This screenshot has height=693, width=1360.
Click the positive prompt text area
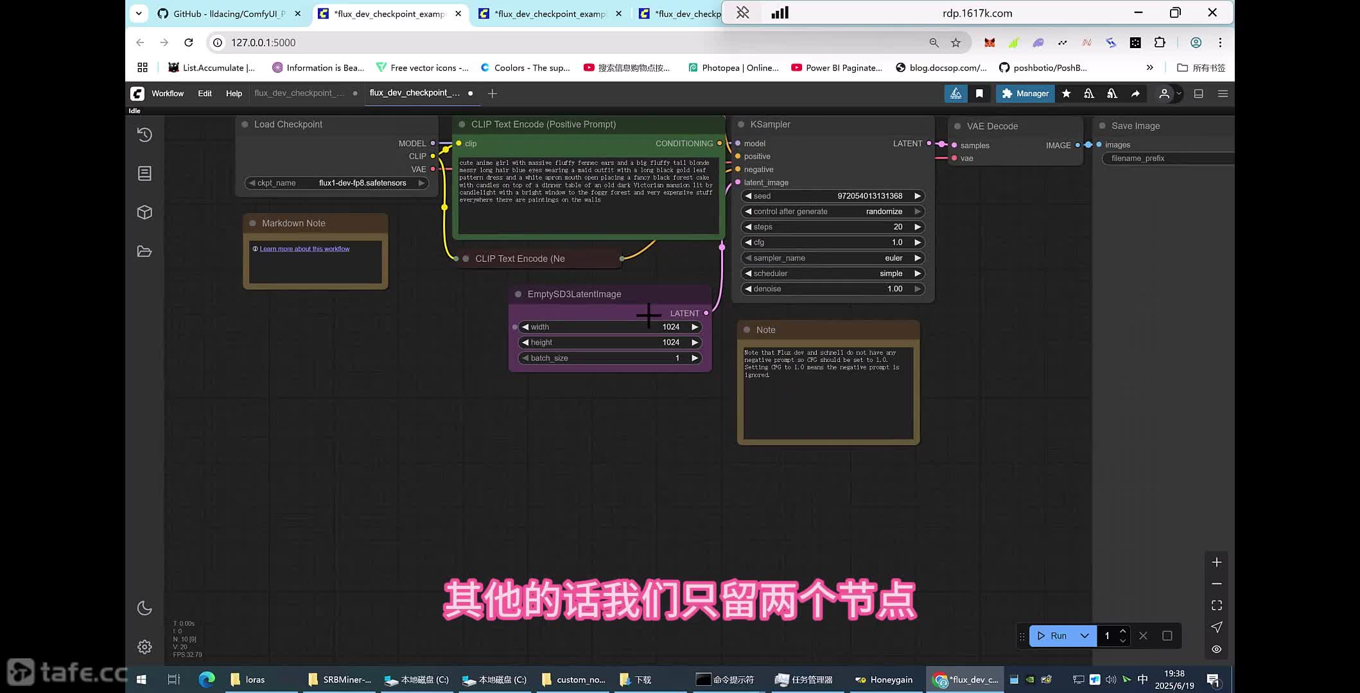[588, 194]
